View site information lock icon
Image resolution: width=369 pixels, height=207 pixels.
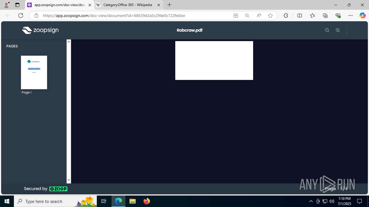click(36, 16)
